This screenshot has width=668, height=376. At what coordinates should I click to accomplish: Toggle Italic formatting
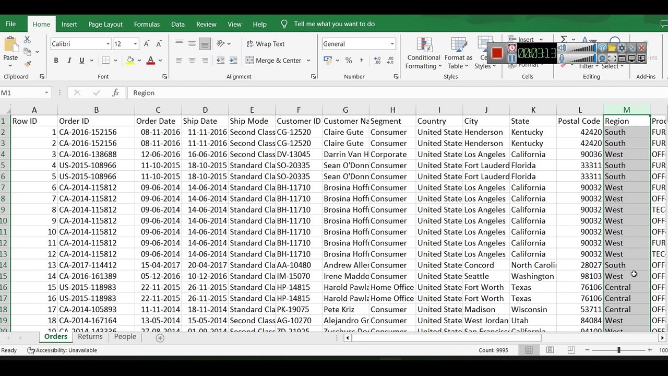pos(69,61)
